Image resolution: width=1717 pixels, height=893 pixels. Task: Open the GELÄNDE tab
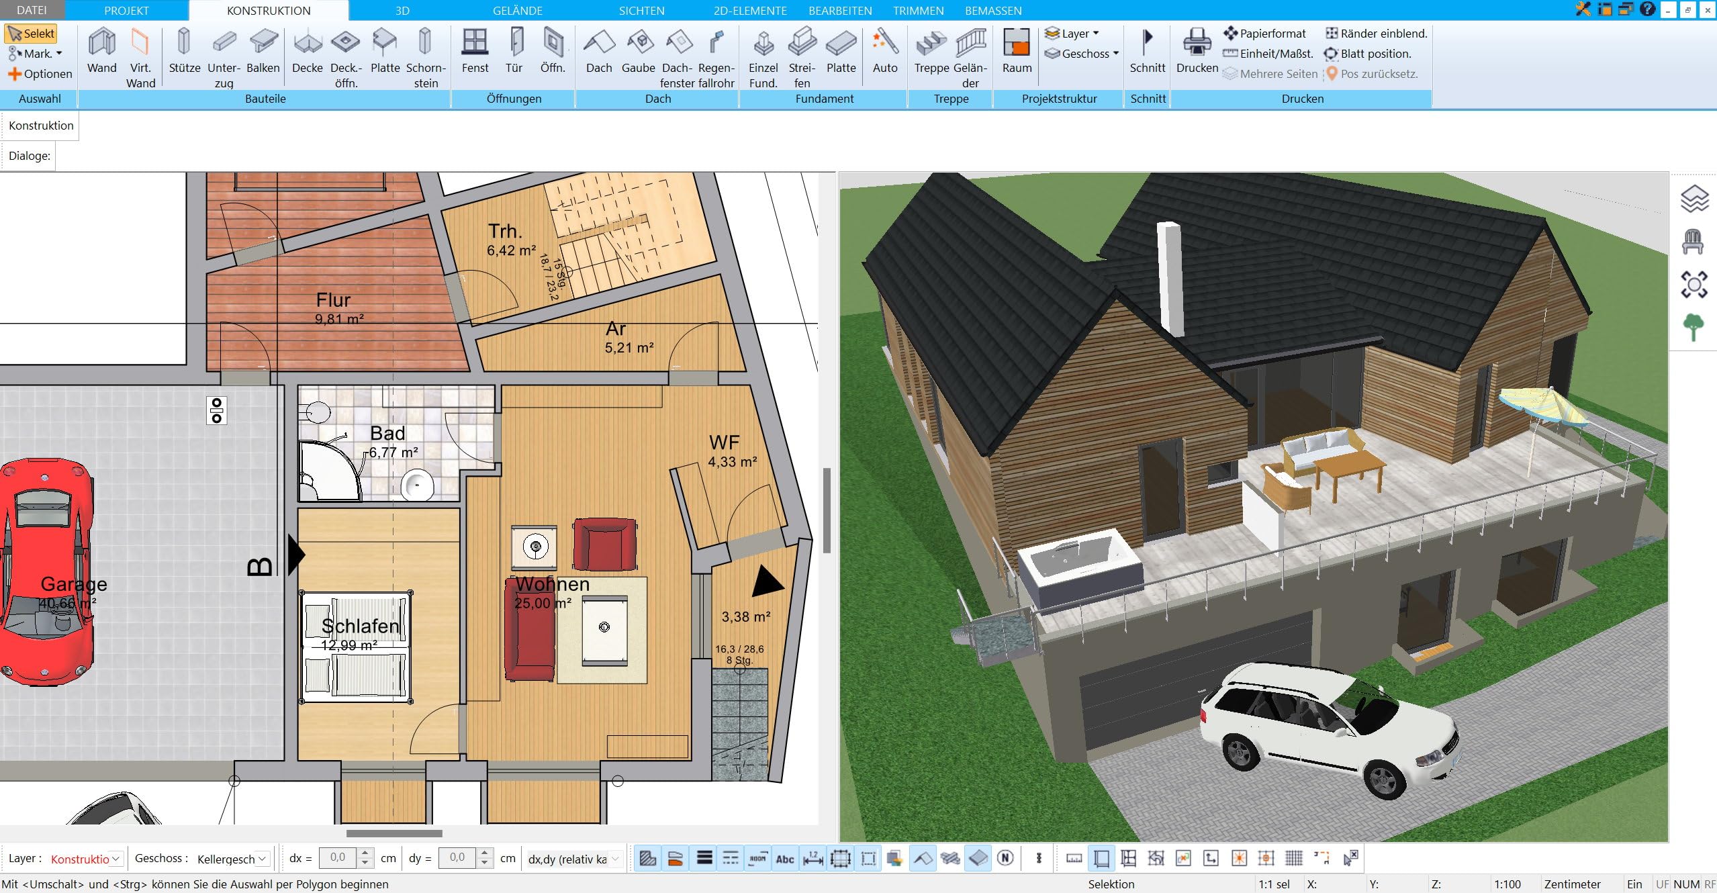pos(517,10)
